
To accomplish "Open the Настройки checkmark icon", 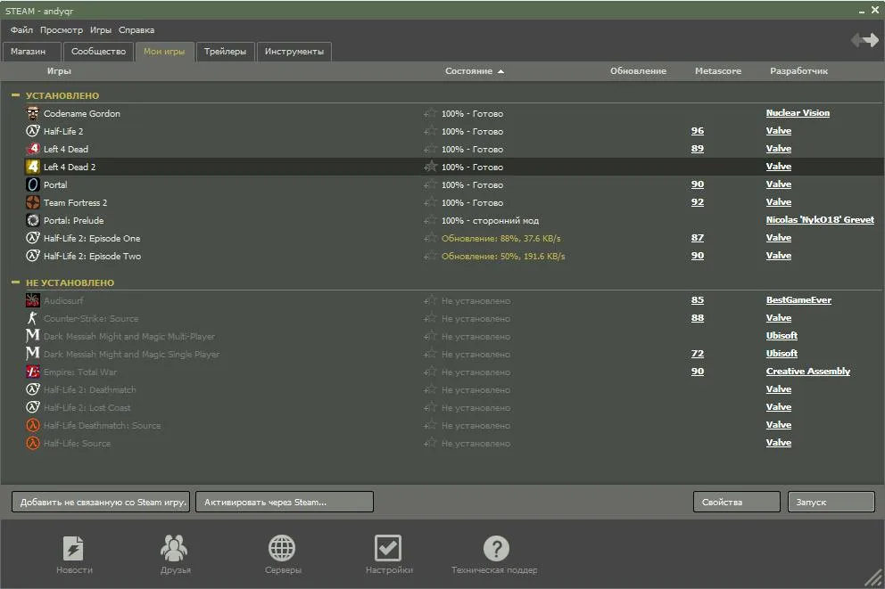I will [x=388, y=548].
